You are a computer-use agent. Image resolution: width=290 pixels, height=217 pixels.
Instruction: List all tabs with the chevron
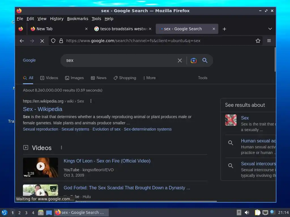pyautogui.click(x=270, y=29)
